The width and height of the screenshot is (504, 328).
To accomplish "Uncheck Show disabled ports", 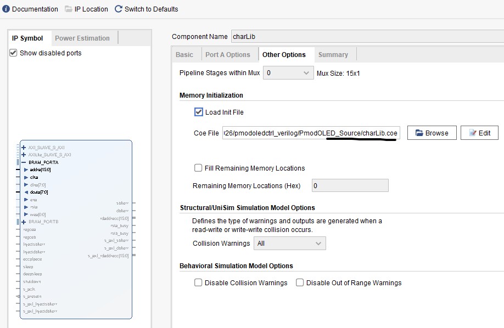I will [x=14, y=53].
